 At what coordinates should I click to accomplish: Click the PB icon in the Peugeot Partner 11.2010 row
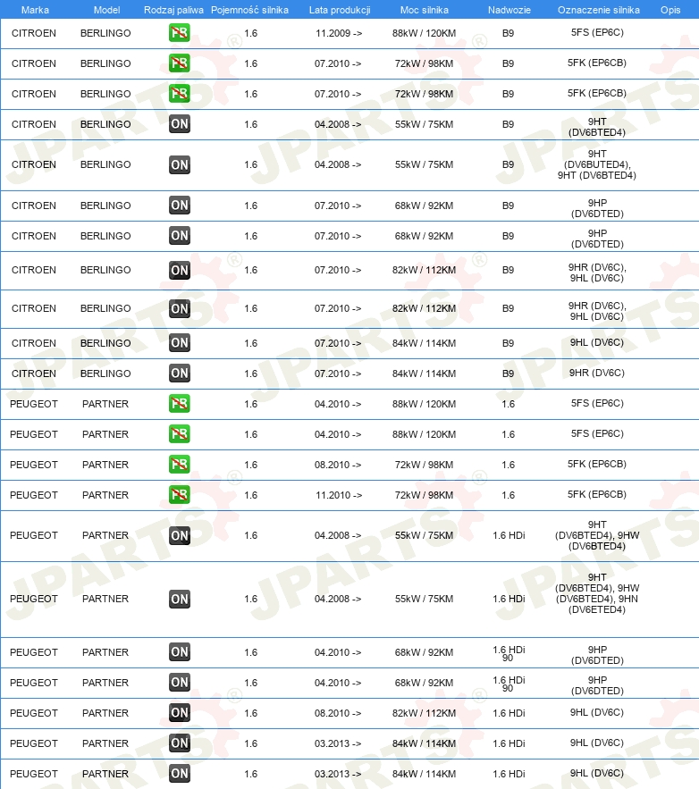pyautogui.click(x=179, y=495)
